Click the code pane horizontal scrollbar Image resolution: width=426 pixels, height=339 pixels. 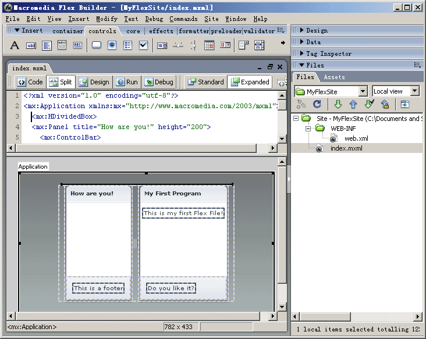pyautogui.click(x=136, y=148)
